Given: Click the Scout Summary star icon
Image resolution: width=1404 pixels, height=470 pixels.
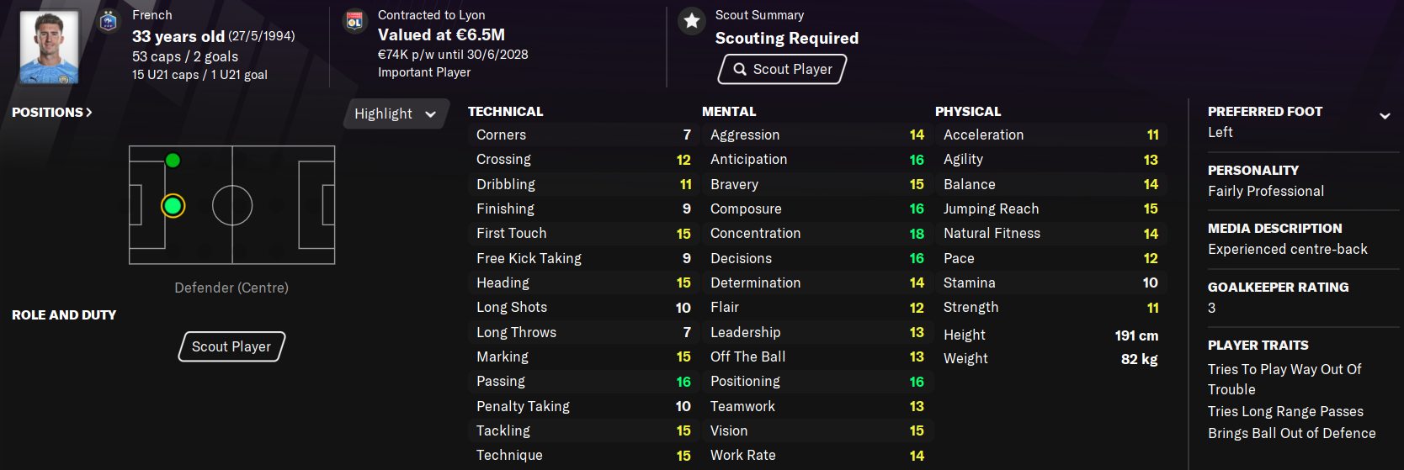Looking at the screenshot, I should coord(692,21).
